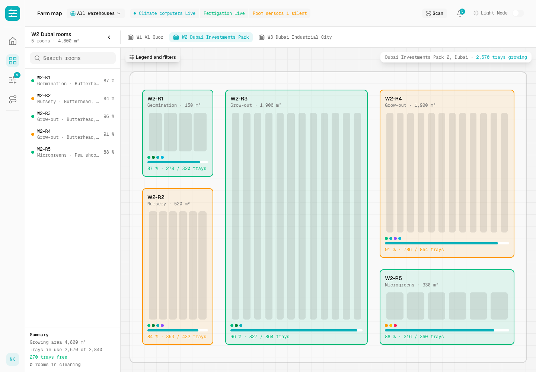This screenshot has width=536, height=372.
Task: Click the Scan button
Action: (x=435, y=13)
